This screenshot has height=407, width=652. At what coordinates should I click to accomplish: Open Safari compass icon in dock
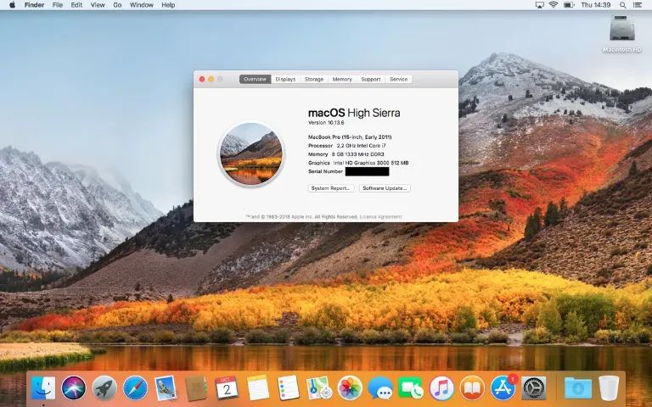tap(135, 387)
